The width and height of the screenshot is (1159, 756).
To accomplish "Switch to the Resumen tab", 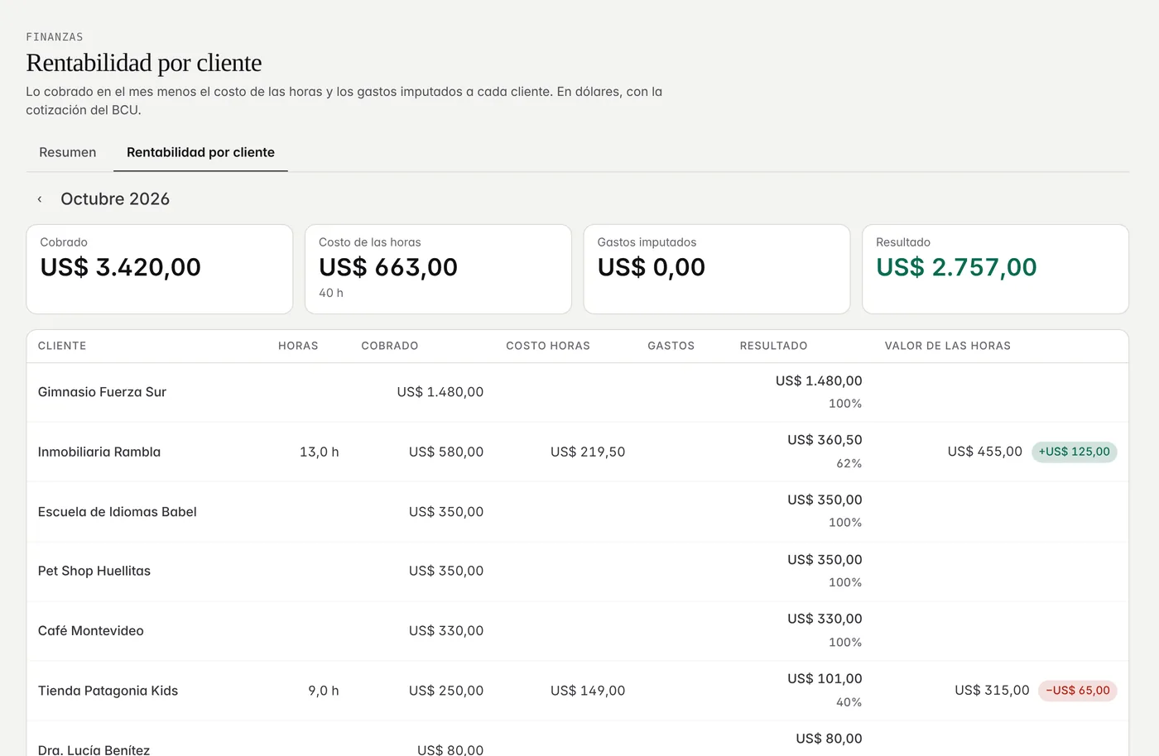I will point(68,152).
